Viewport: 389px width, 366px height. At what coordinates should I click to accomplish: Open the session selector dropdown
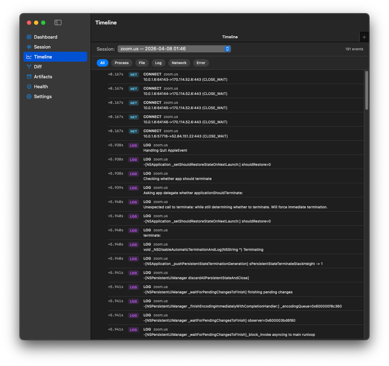[174, 49]
